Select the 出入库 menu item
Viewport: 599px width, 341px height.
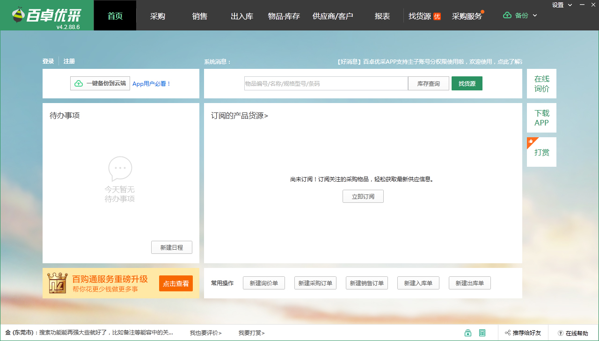click(x=241, y=15)
